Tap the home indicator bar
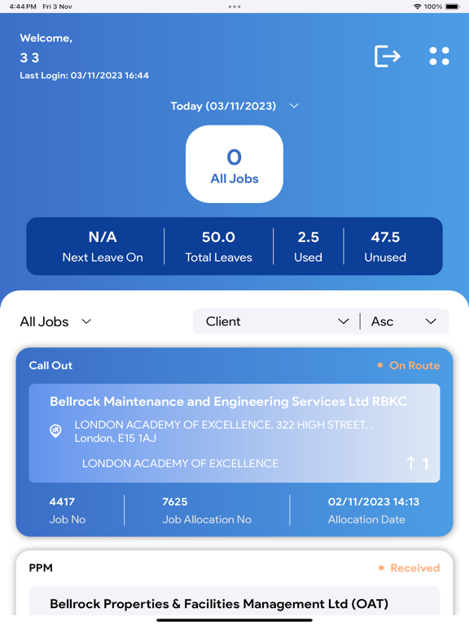469x626 pixels. point(234,620)
